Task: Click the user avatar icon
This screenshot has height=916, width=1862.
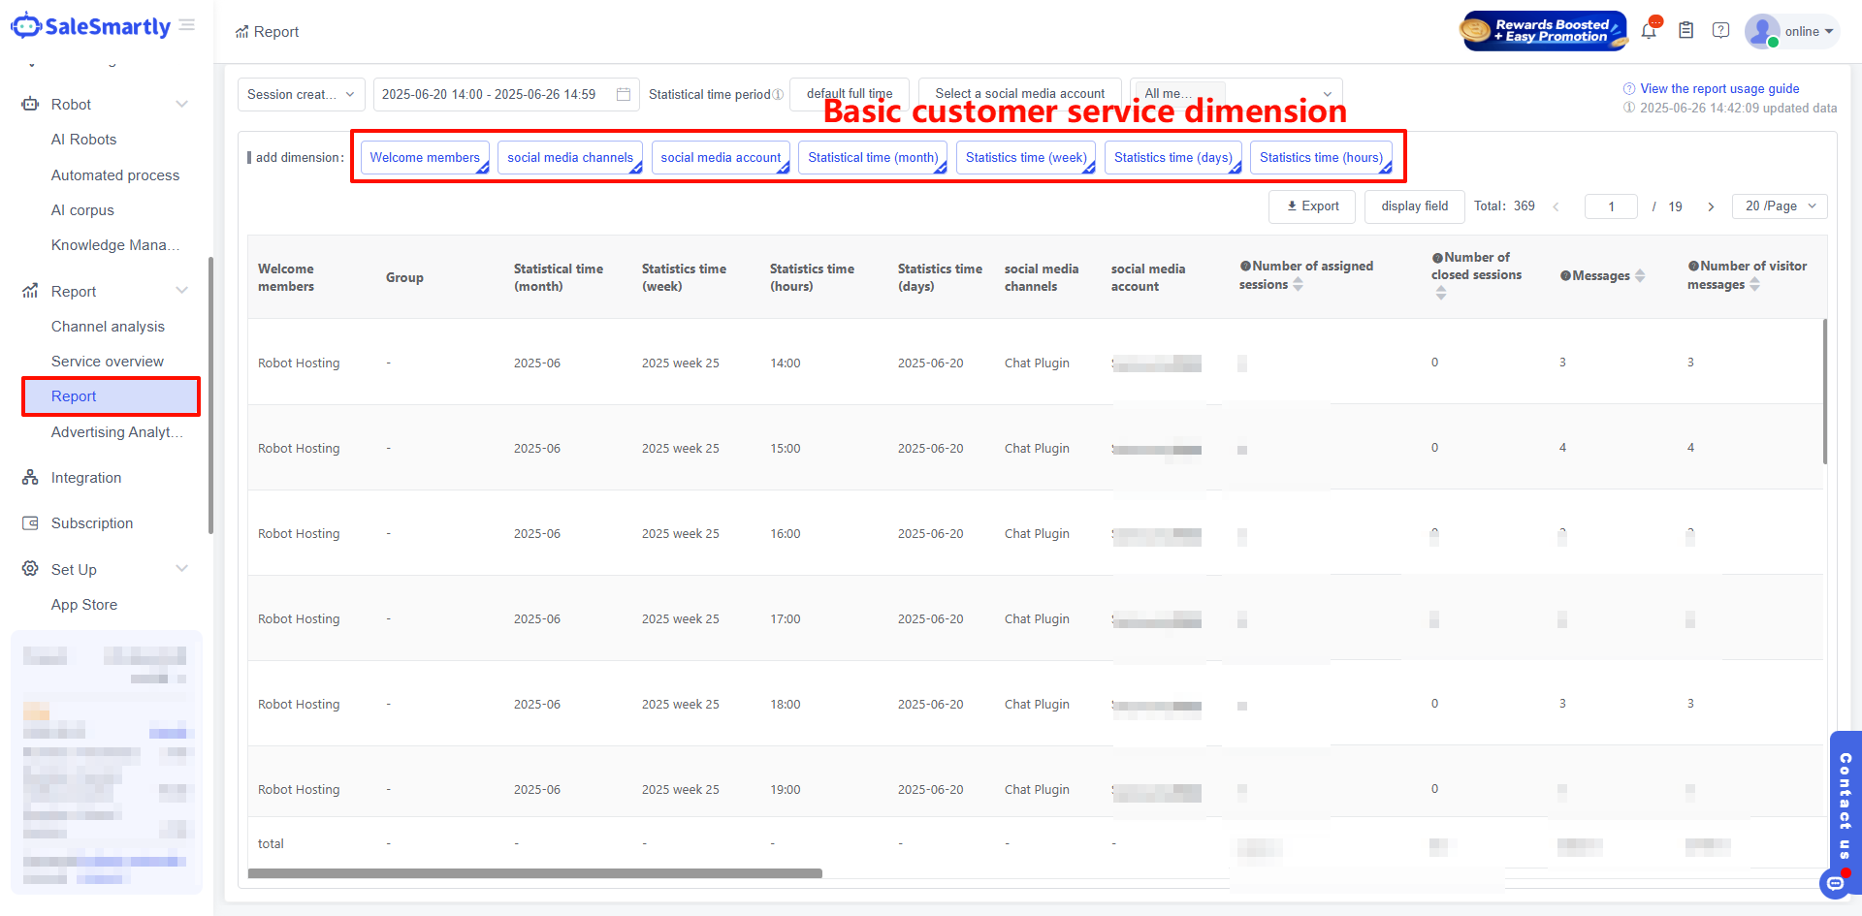Action: [x=1761, y=31]
